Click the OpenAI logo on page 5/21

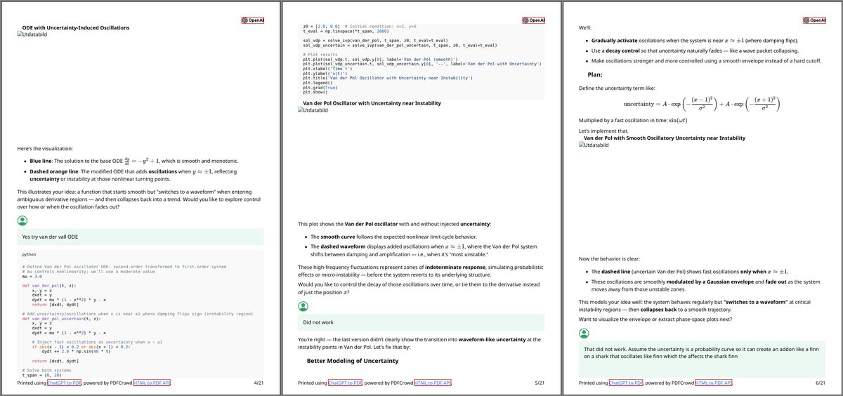coord(534,20)
